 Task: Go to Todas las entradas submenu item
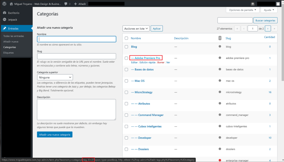click(14, 36)
